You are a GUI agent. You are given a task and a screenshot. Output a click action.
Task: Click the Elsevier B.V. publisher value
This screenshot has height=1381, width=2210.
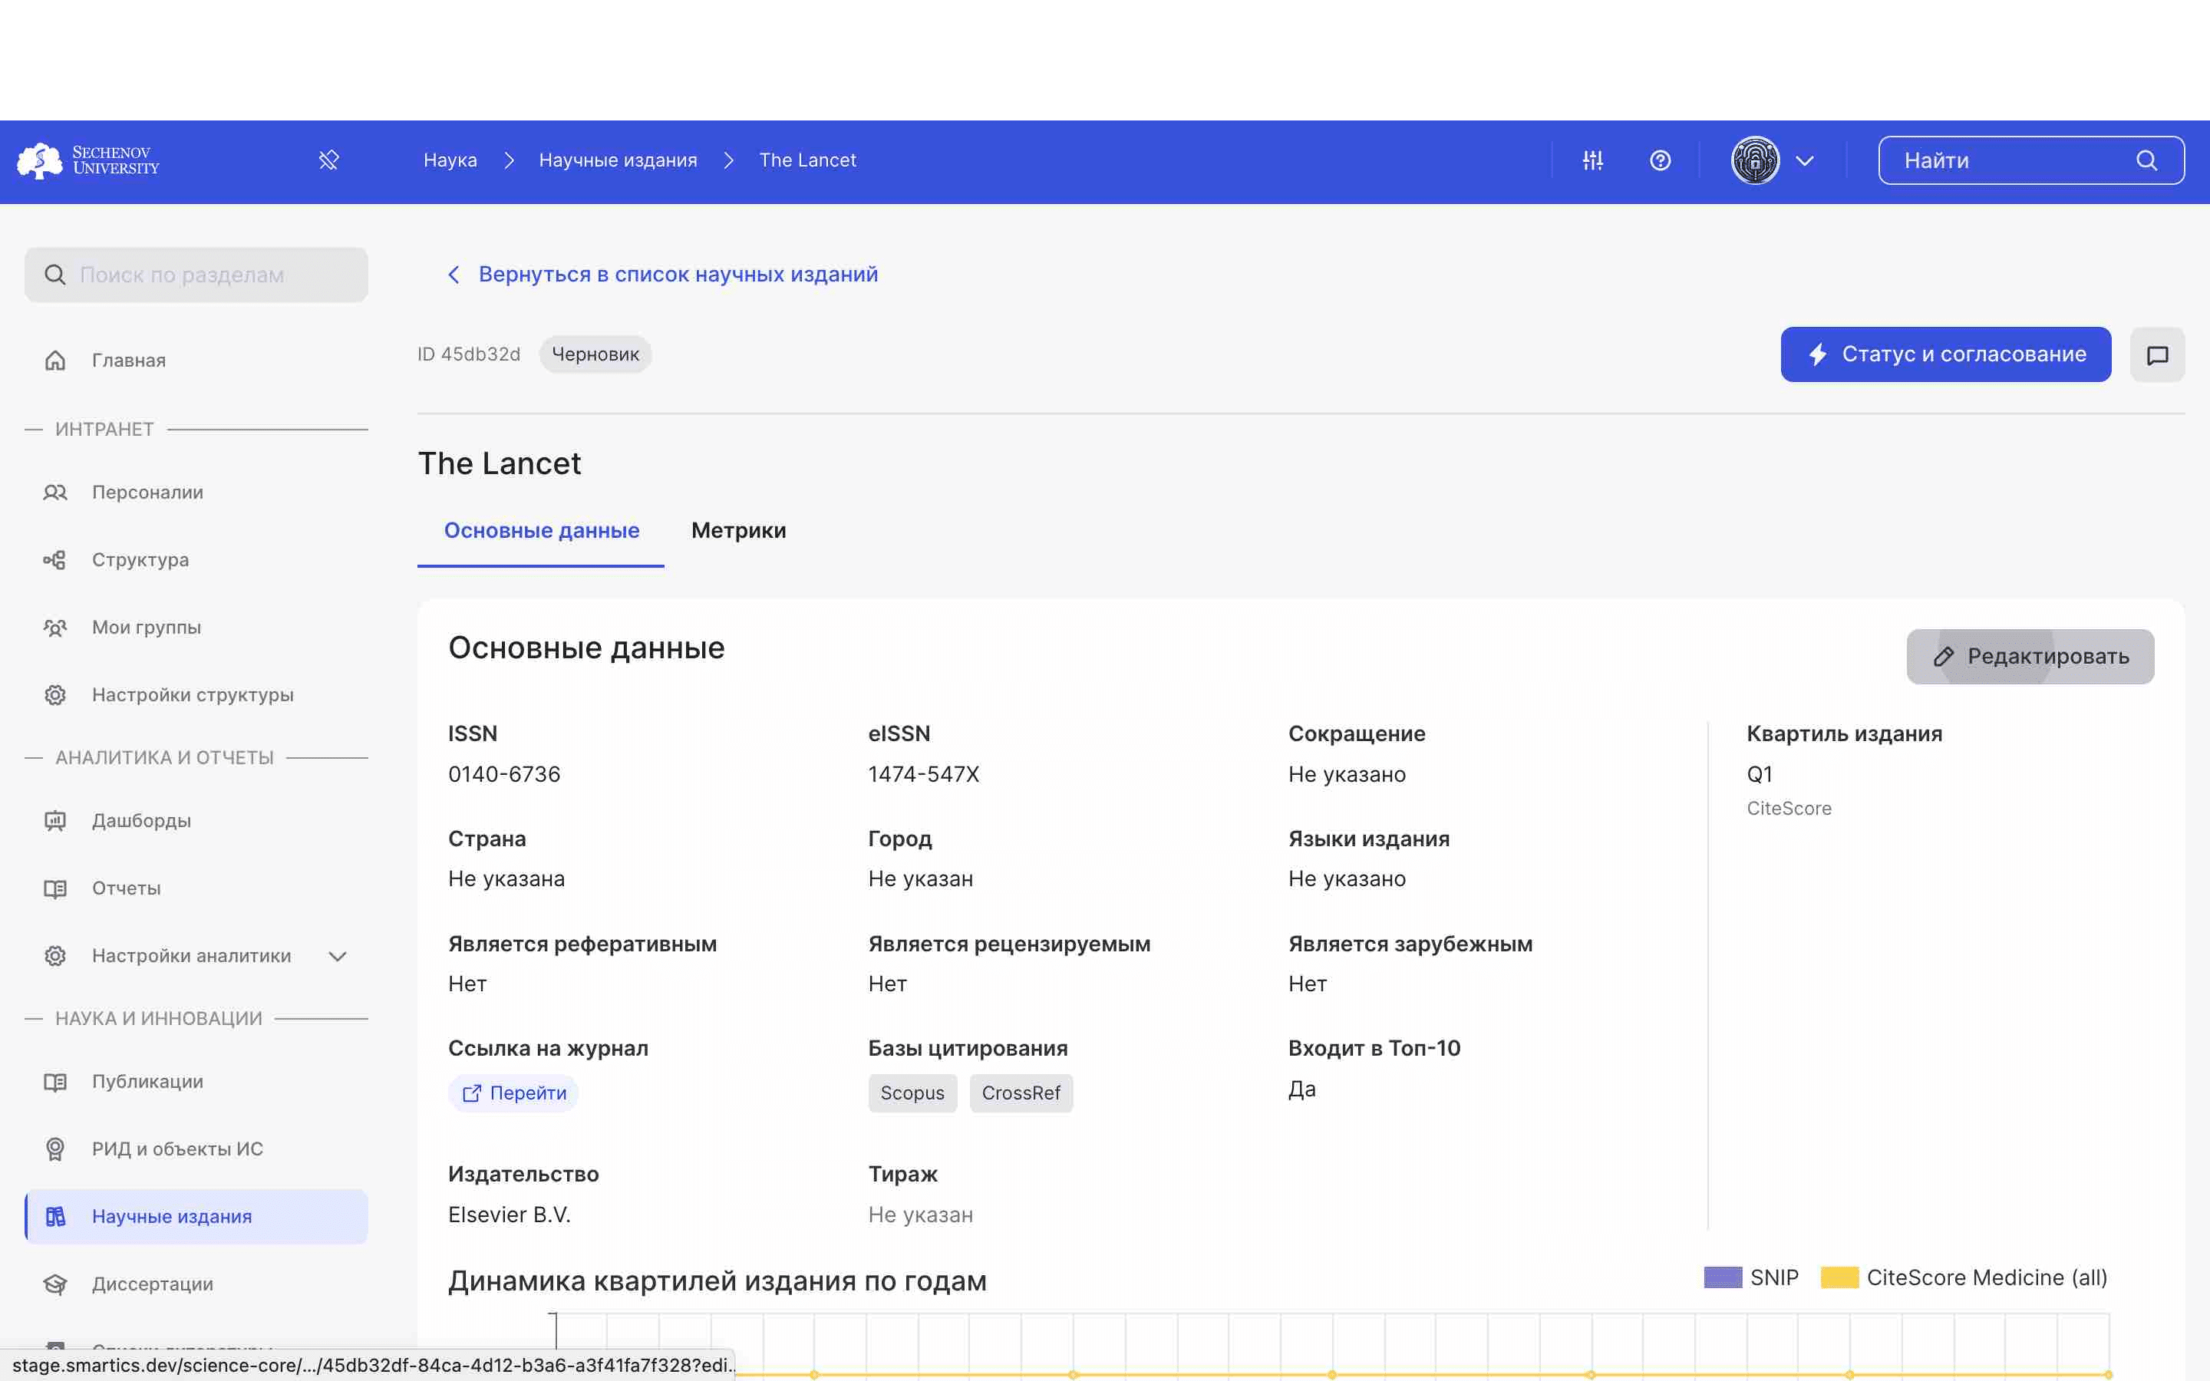click(x=510, y=1215)
